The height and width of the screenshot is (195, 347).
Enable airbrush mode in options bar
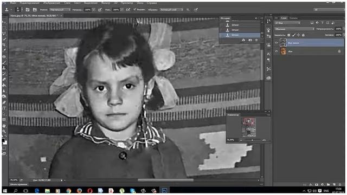click(x=128, y=10)
